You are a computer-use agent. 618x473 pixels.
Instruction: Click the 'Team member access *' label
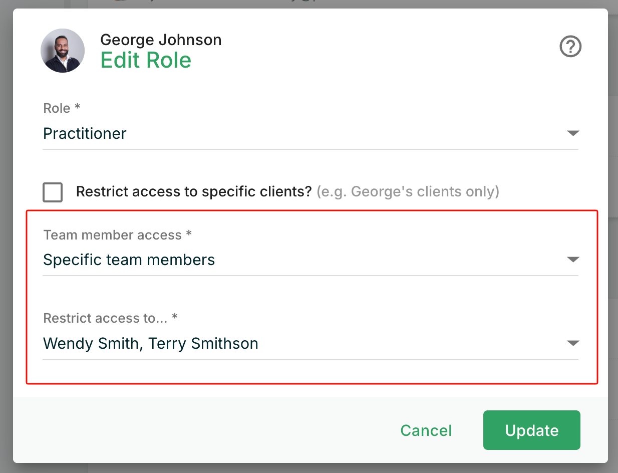(118, 235)
